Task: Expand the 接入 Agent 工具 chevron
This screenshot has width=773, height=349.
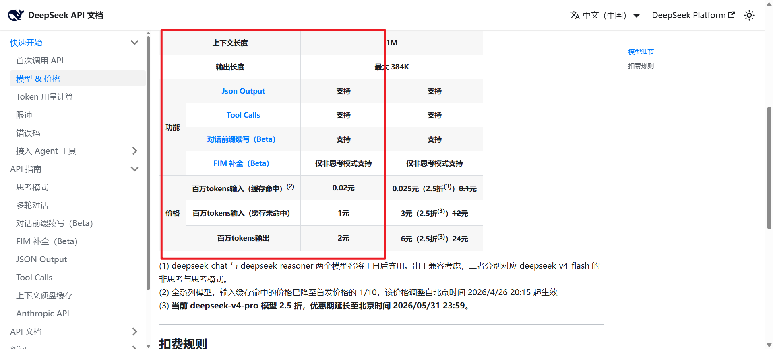Action: tap(135, 151)
